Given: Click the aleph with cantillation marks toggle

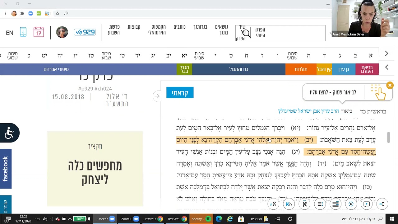Looking at the screenshot, I should point(304,204).
